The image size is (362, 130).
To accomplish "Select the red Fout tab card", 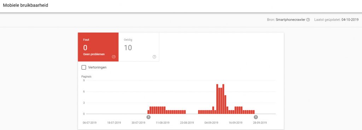I will 98,47.
